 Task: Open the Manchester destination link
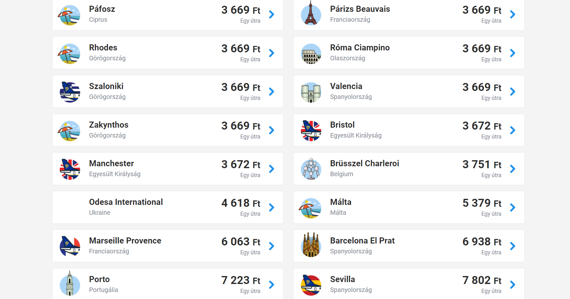[x=111, y=163]
